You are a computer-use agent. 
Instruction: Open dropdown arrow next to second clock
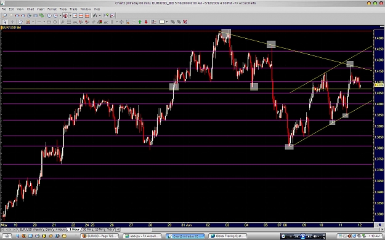point(60,16)
